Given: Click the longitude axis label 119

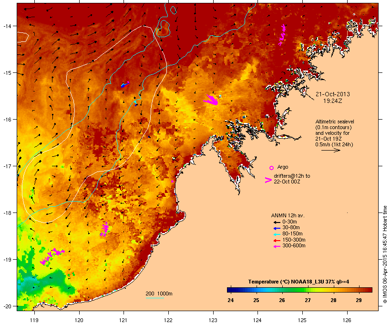Looking at the screenshot, I should coord(34,320).
